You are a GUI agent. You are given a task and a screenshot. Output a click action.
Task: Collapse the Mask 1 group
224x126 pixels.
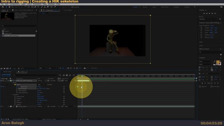13,85
